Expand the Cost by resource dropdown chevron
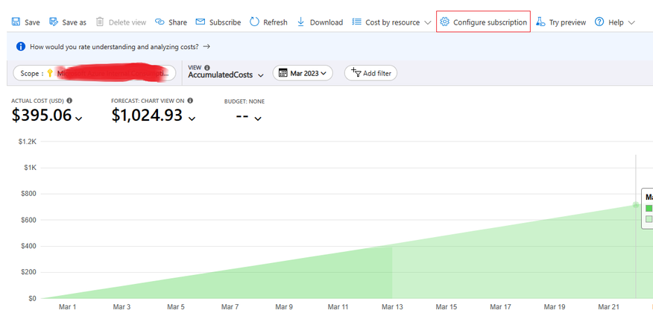 (427, 22)
